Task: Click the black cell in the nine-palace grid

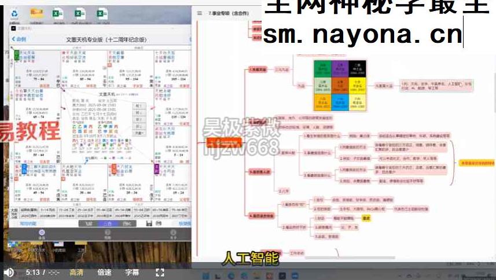Action: (358, 69)
